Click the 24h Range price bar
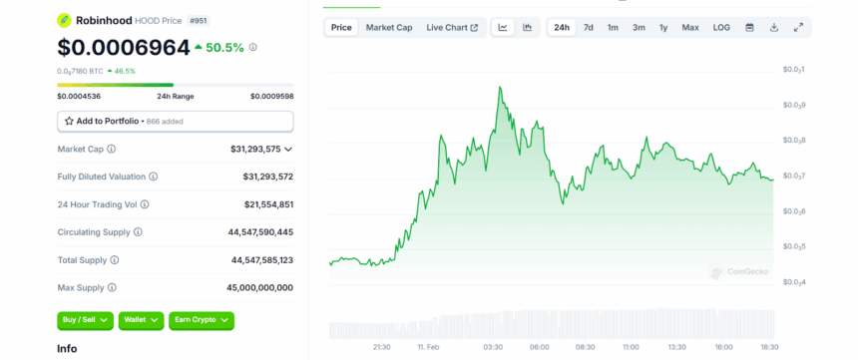 tap(176, 85)
